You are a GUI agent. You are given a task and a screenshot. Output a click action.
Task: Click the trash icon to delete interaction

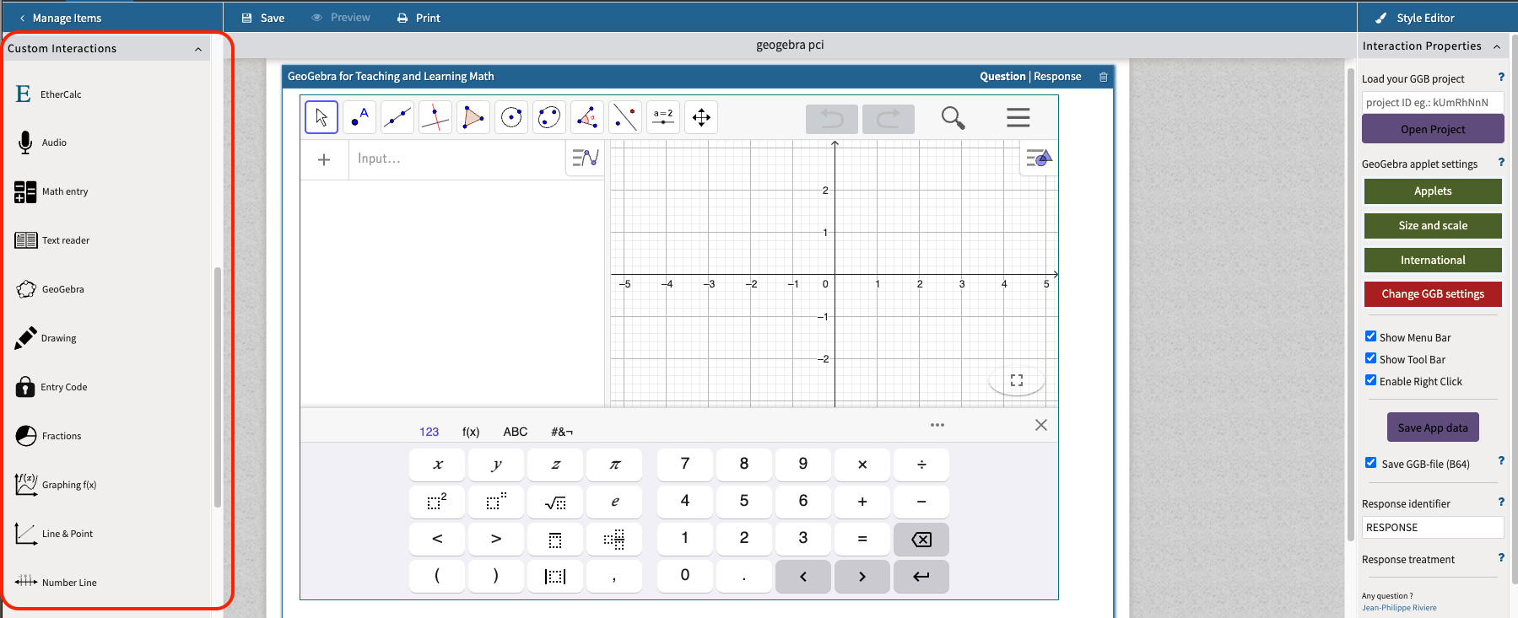tap(1103, 77)
